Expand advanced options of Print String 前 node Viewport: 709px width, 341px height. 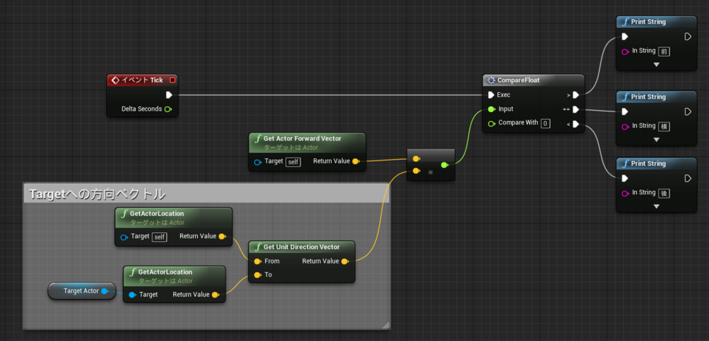pyautogui.click(x=656, y=64)
